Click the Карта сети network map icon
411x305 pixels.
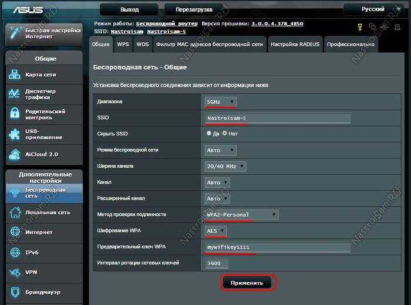pos(15,74)
